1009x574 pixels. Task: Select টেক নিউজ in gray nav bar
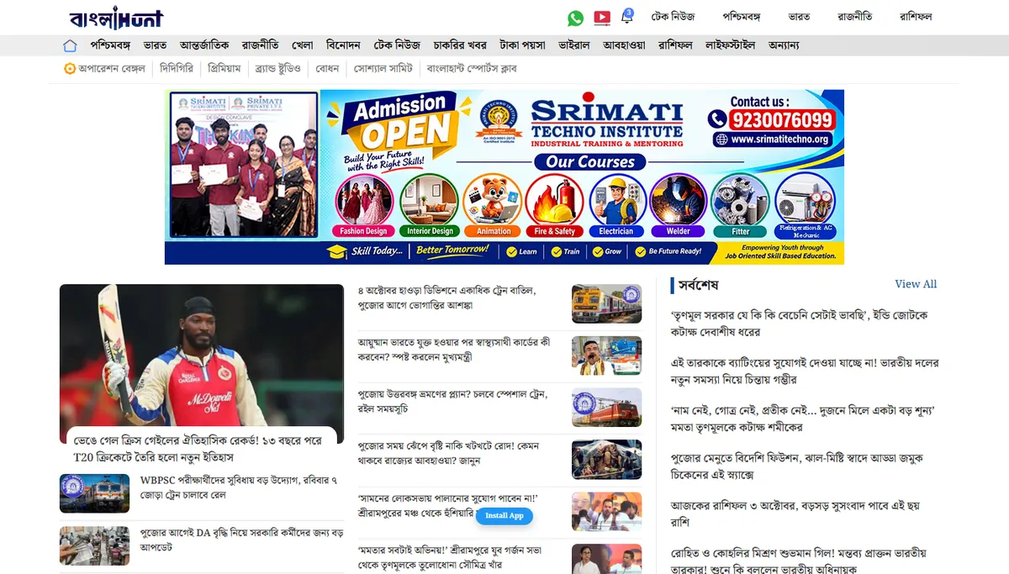397,45
